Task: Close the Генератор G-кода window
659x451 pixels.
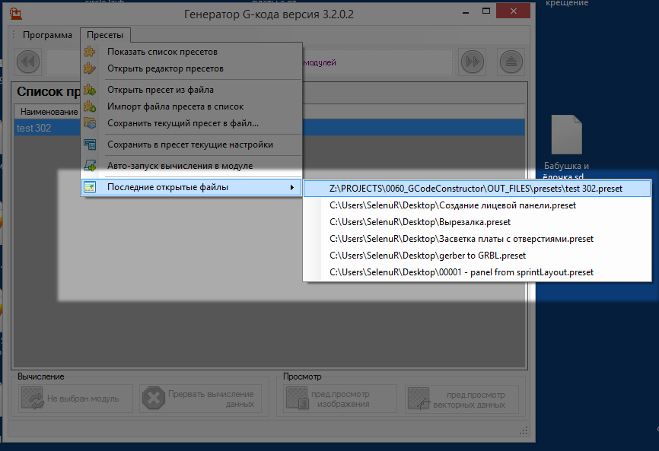Action: click(513, 11)
